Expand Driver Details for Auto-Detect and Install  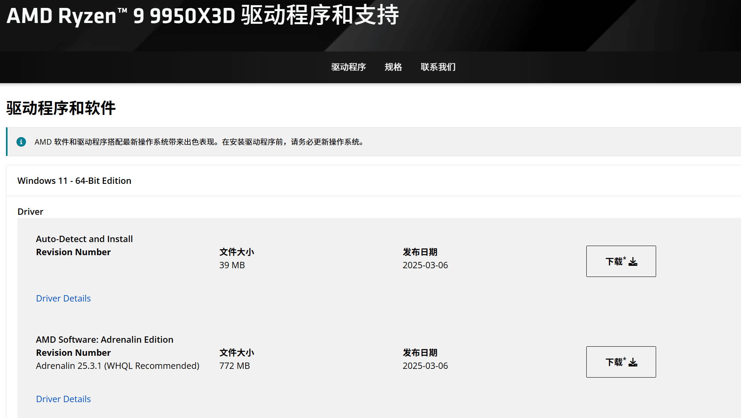click(63, 298)
